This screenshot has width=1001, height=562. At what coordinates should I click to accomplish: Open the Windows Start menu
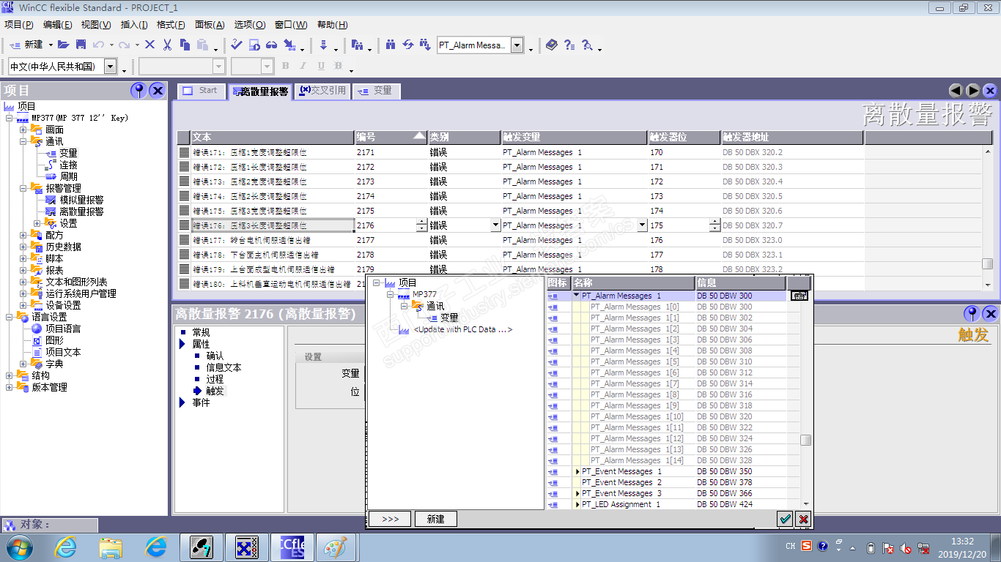pos(19,547)
